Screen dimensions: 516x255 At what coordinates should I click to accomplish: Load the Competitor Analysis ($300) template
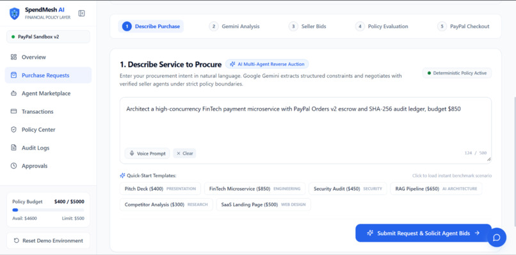166,205
